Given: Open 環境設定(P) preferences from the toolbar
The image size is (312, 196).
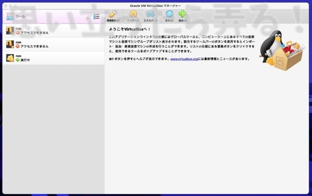Looking at the screenshot, I should pyautogui.click(x=113, y=16).
